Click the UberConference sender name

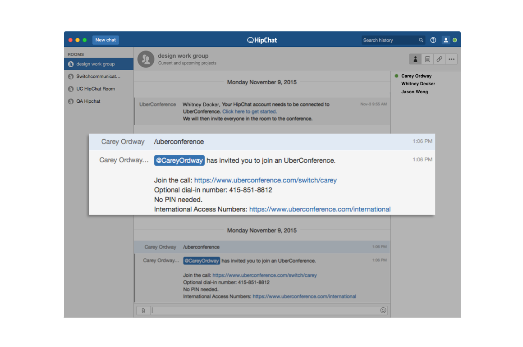157,105
